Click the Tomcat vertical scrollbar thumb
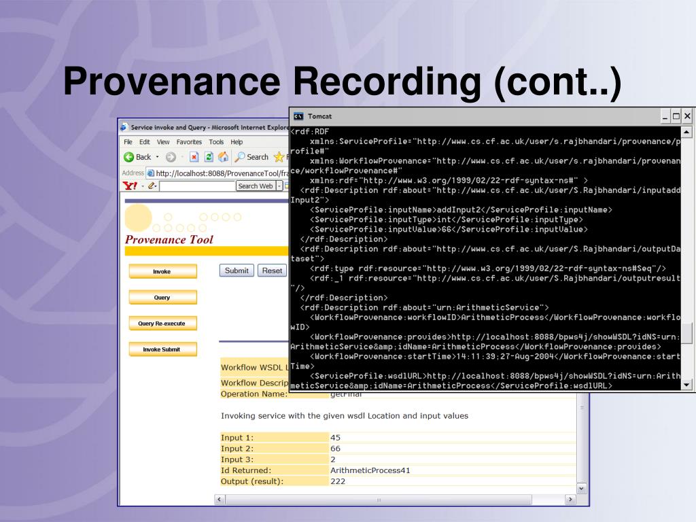This screenshot has width=696, height=522. point(686,333)
